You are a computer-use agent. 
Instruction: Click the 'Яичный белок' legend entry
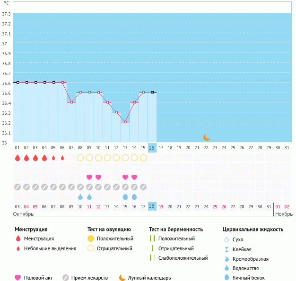point(252,278)
